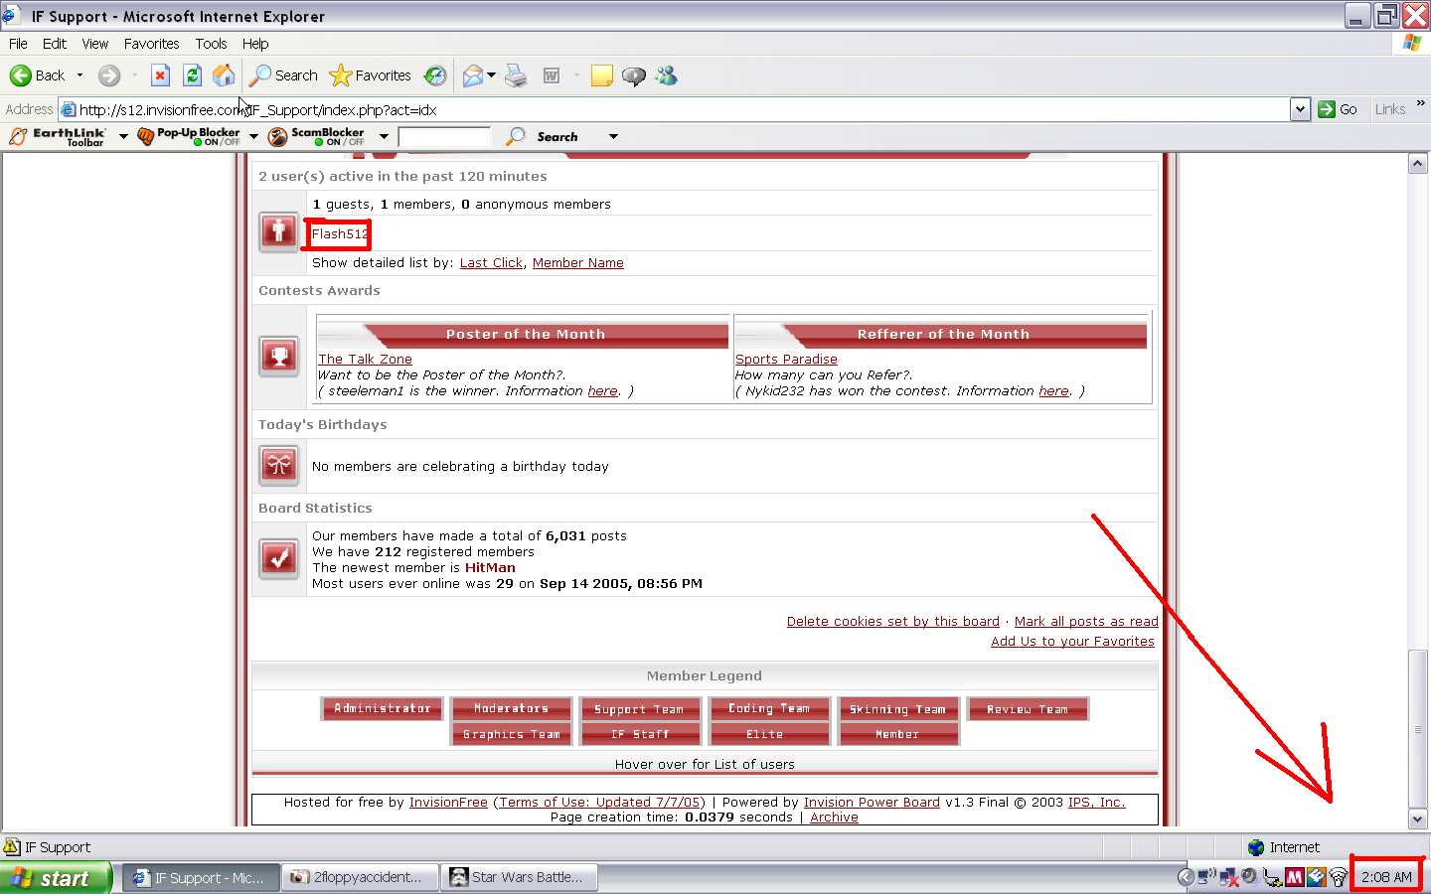
Task: Click the Support Team legend button
Action: 640,709
